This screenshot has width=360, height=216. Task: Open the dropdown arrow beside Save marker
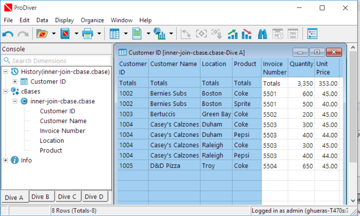[x=76, y=34]
